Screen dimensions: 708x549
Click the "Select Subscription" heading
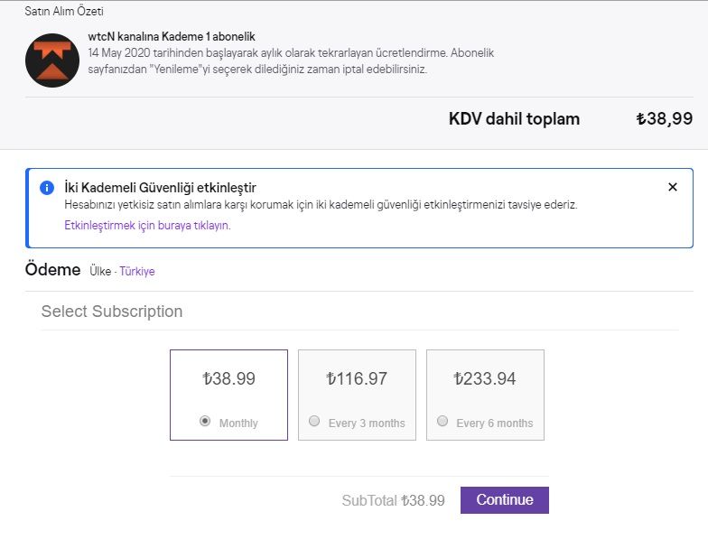(x=112, y=312)
